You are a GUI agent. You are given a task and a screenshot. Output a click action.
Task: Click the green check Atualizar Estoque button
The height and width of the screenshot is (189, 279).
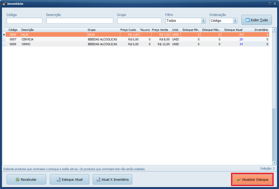(x=252, y=179)
